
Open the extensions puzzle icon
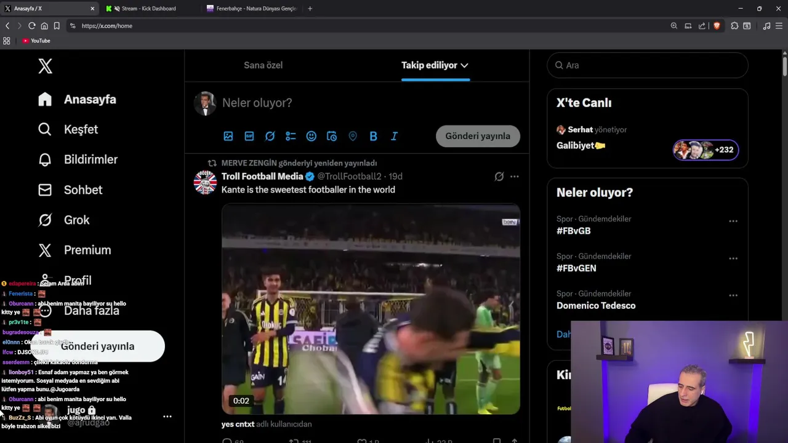coord(734,26)
